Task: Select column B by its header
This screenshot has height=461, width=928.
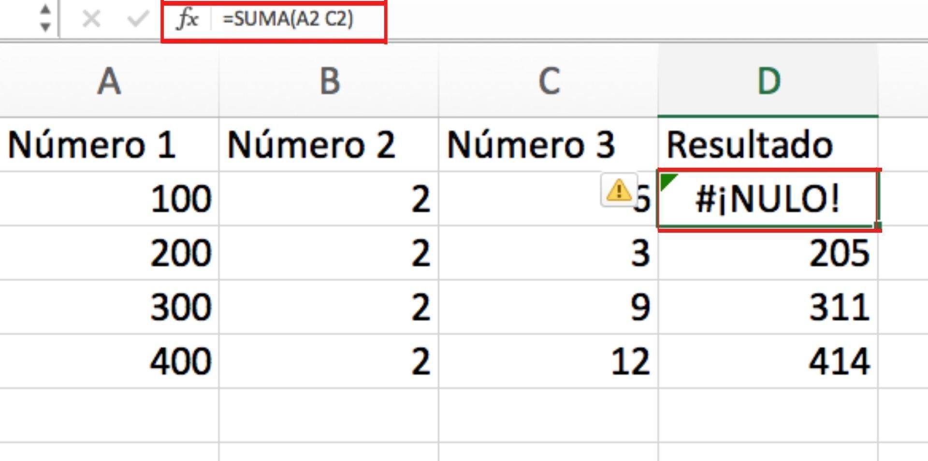Action: click(329, 81)
